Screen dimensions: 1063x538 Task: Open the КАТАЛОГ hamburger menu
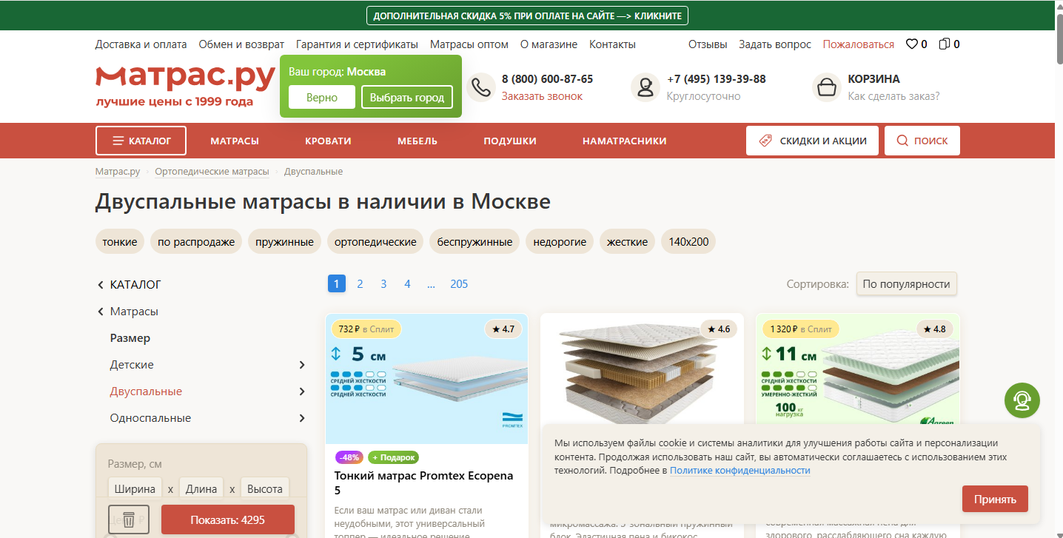[x=141, y=141]
